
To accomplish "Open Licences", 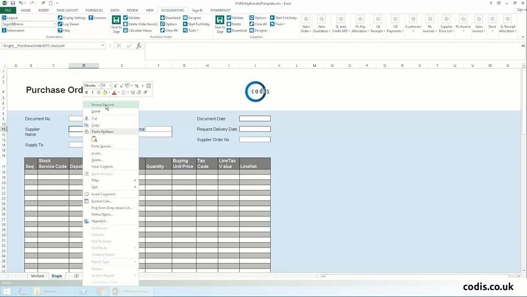I will 97,18.
